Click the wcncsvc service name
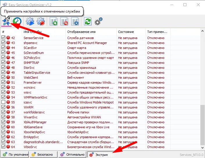The image size is (205, 158). point(29,87)
